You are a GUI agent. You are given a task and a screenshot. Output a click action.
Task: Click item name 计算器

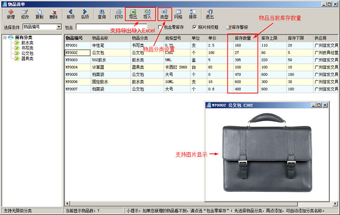(98, 67)
